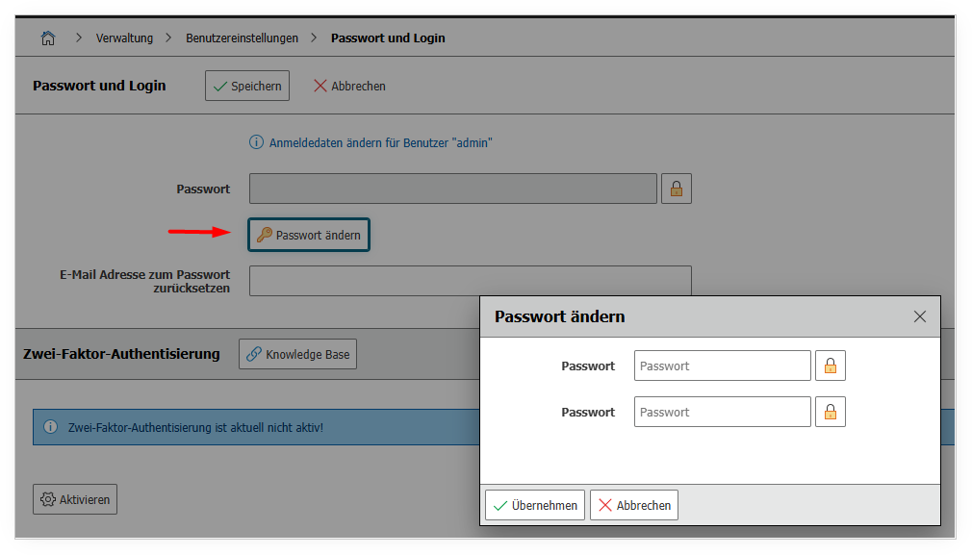Click the chain-link icon on Knowledge Base button
Image resolution: width=972 pixels, height=555 pixels.
tap(252, 353)
